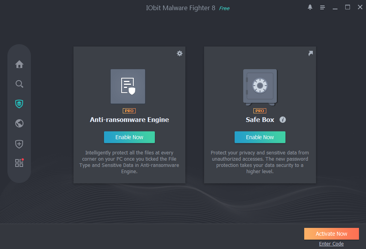Select the layered shield protection tab
The width and height of the screenshot is (366, 249).
(19, 104)
